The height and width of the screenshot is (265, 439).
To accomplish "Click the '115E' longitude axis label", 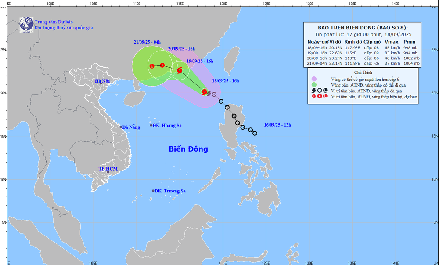I will point(180,4).
